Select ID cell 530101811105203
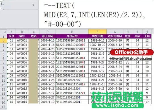156x110 pixels. (x=72, y=54)
